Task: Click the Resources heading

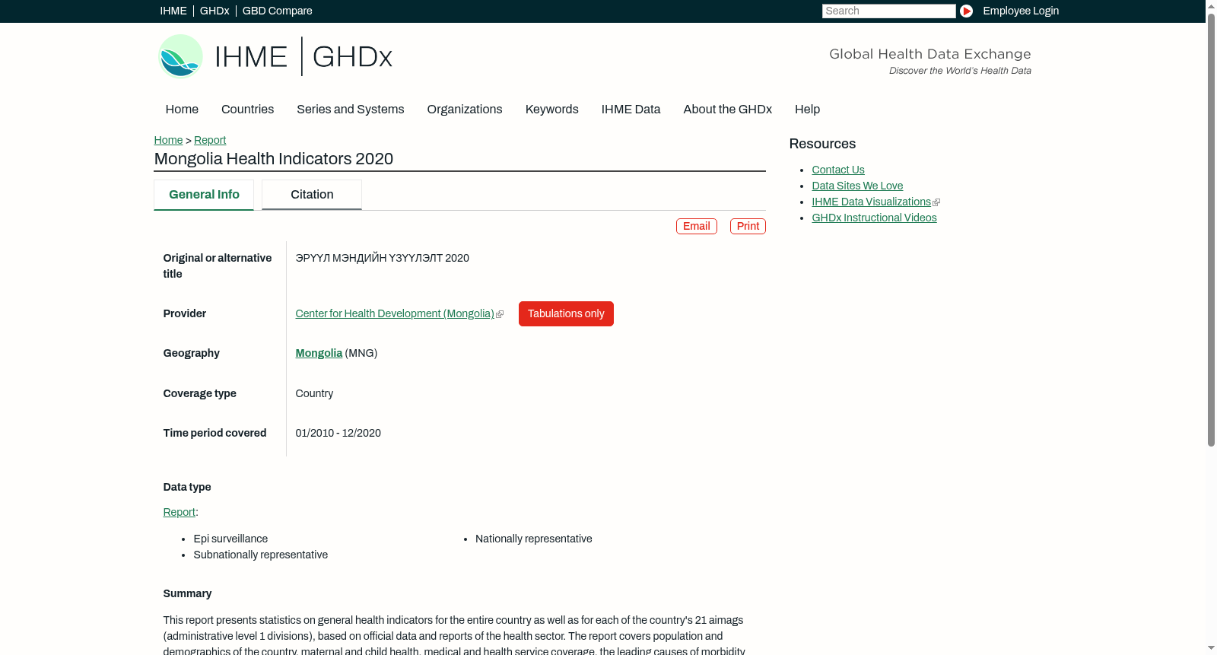Action: (x=822, y=144)
